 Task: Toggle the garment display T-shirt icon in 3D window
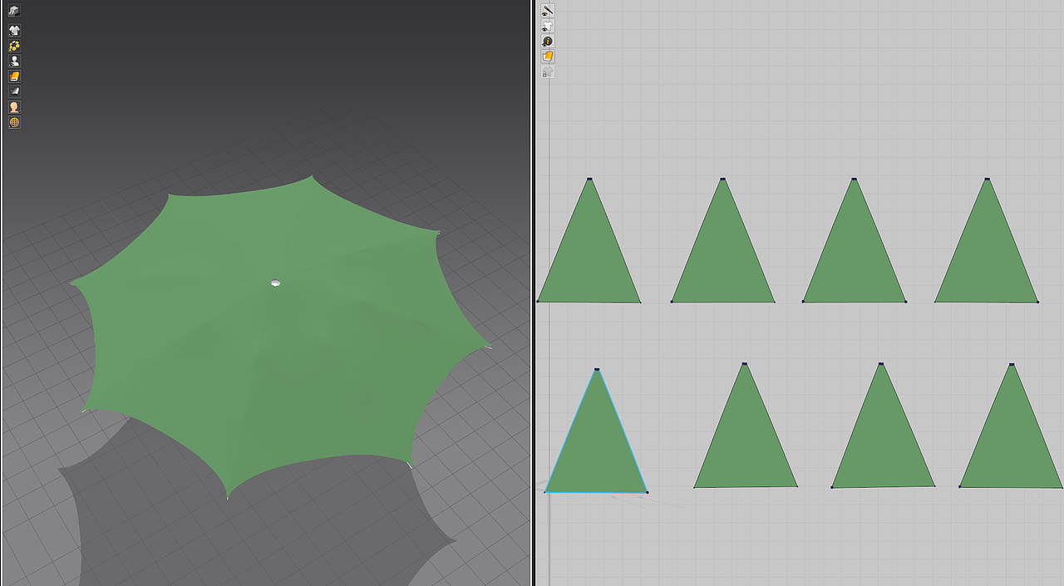click(14, 31)
